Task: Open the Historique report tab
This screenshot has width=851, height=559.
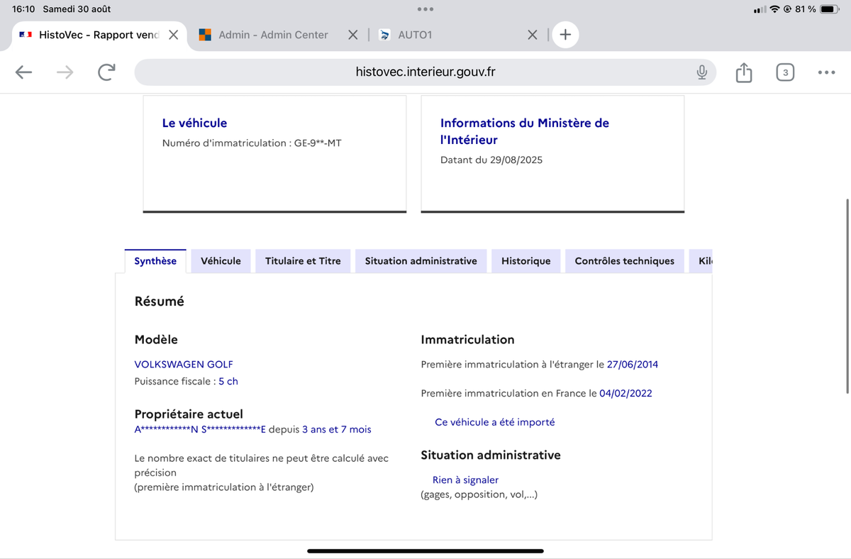Action: [x=526, y=261]
